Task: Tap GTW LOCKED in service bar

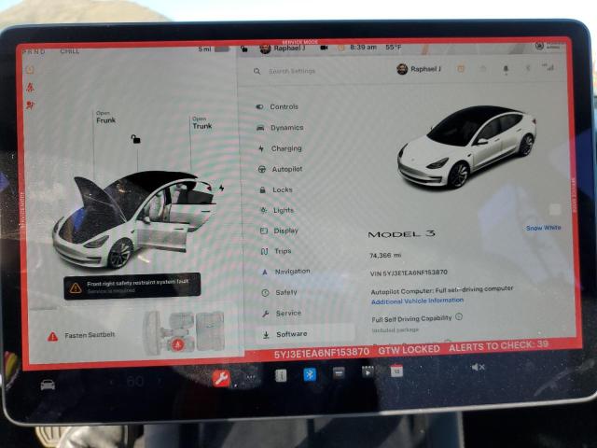Action: 409,349
